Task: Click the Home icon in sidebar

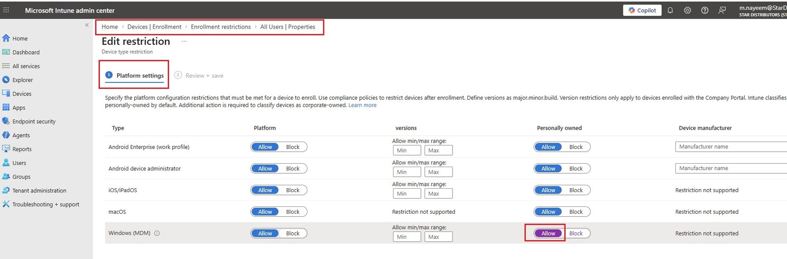Action: 6,38
